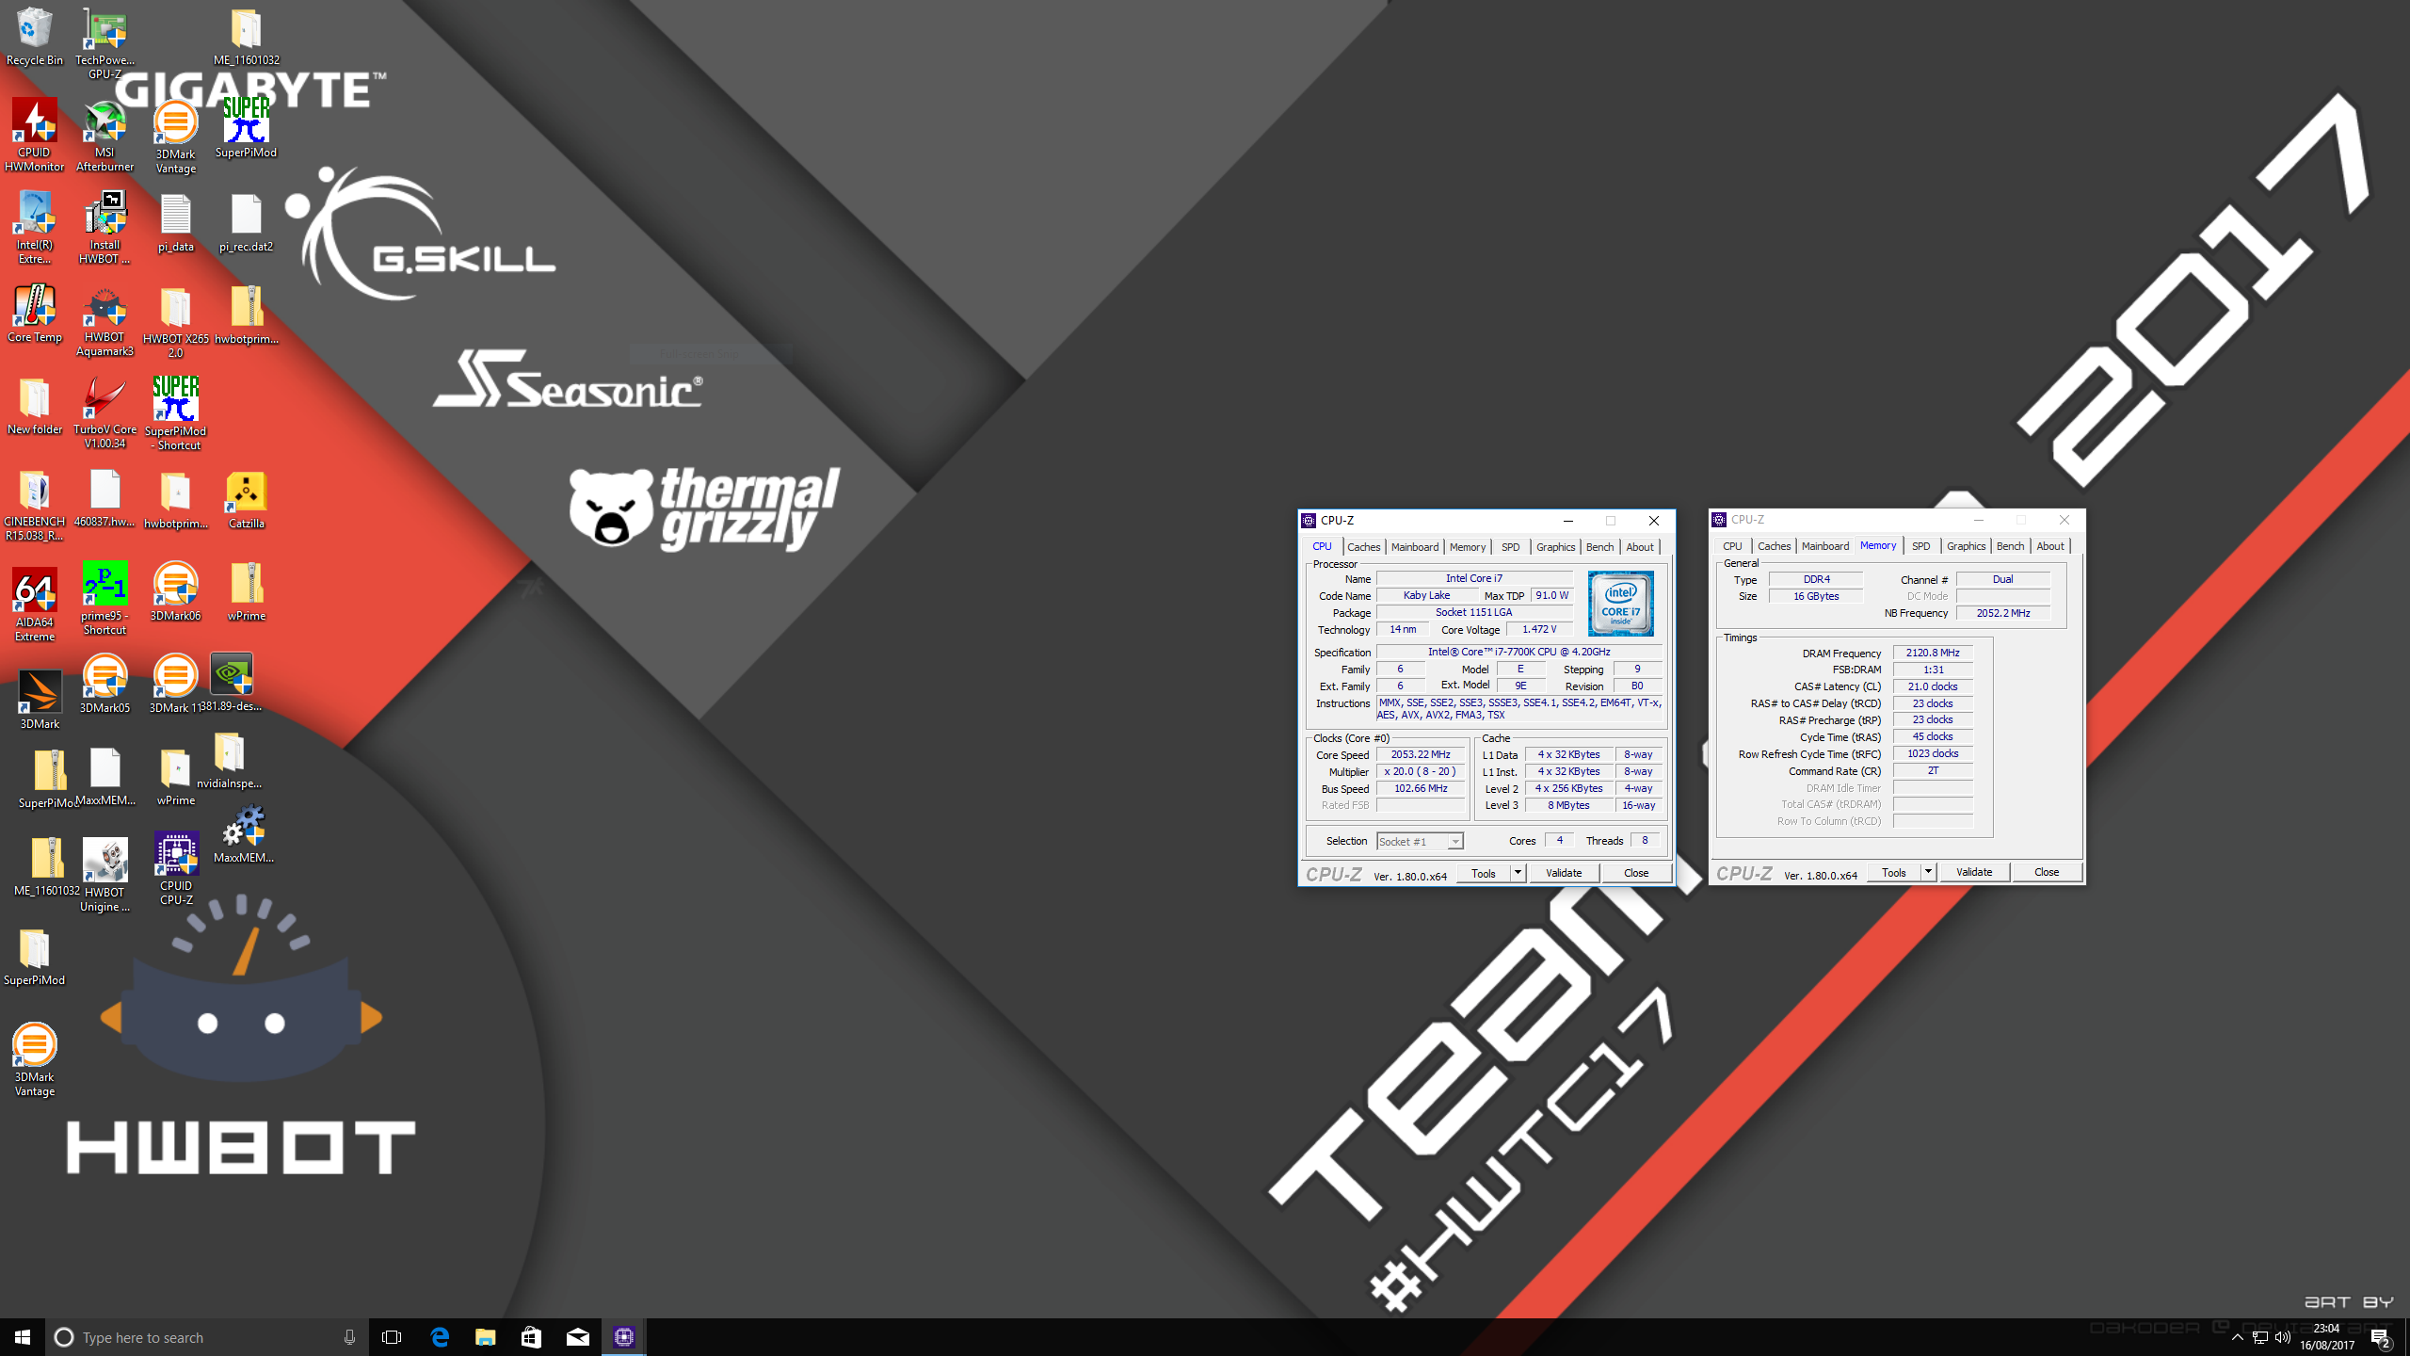Switch to CPU tab in right CPU-Z window
Image resolution: width=2410 pixels, height=1356 pixels.
pyautogui.click(x=1731, y=546)
